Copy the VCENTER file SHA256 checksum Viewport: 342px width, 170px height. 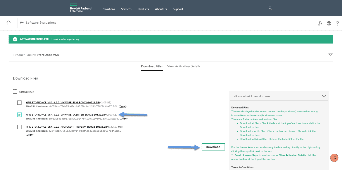tap(124, 119)
